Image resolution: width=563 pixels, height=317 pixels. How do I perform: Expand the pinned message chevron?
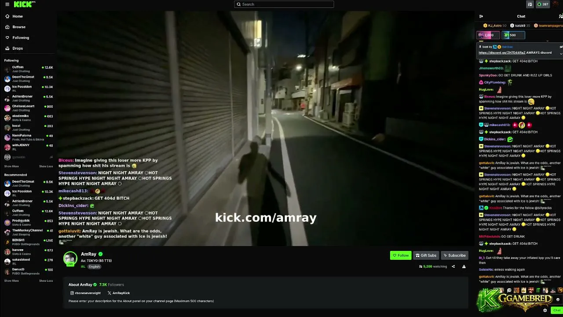(561, 53)
